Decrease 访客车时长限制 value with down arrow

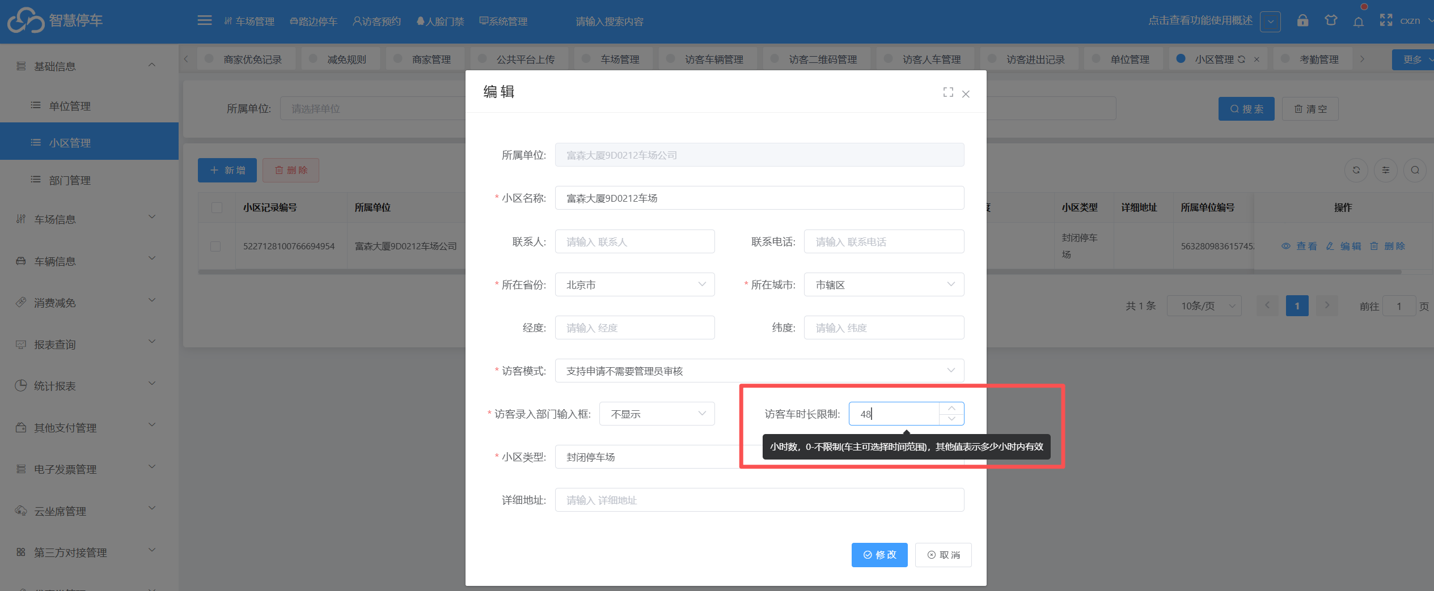951,419
